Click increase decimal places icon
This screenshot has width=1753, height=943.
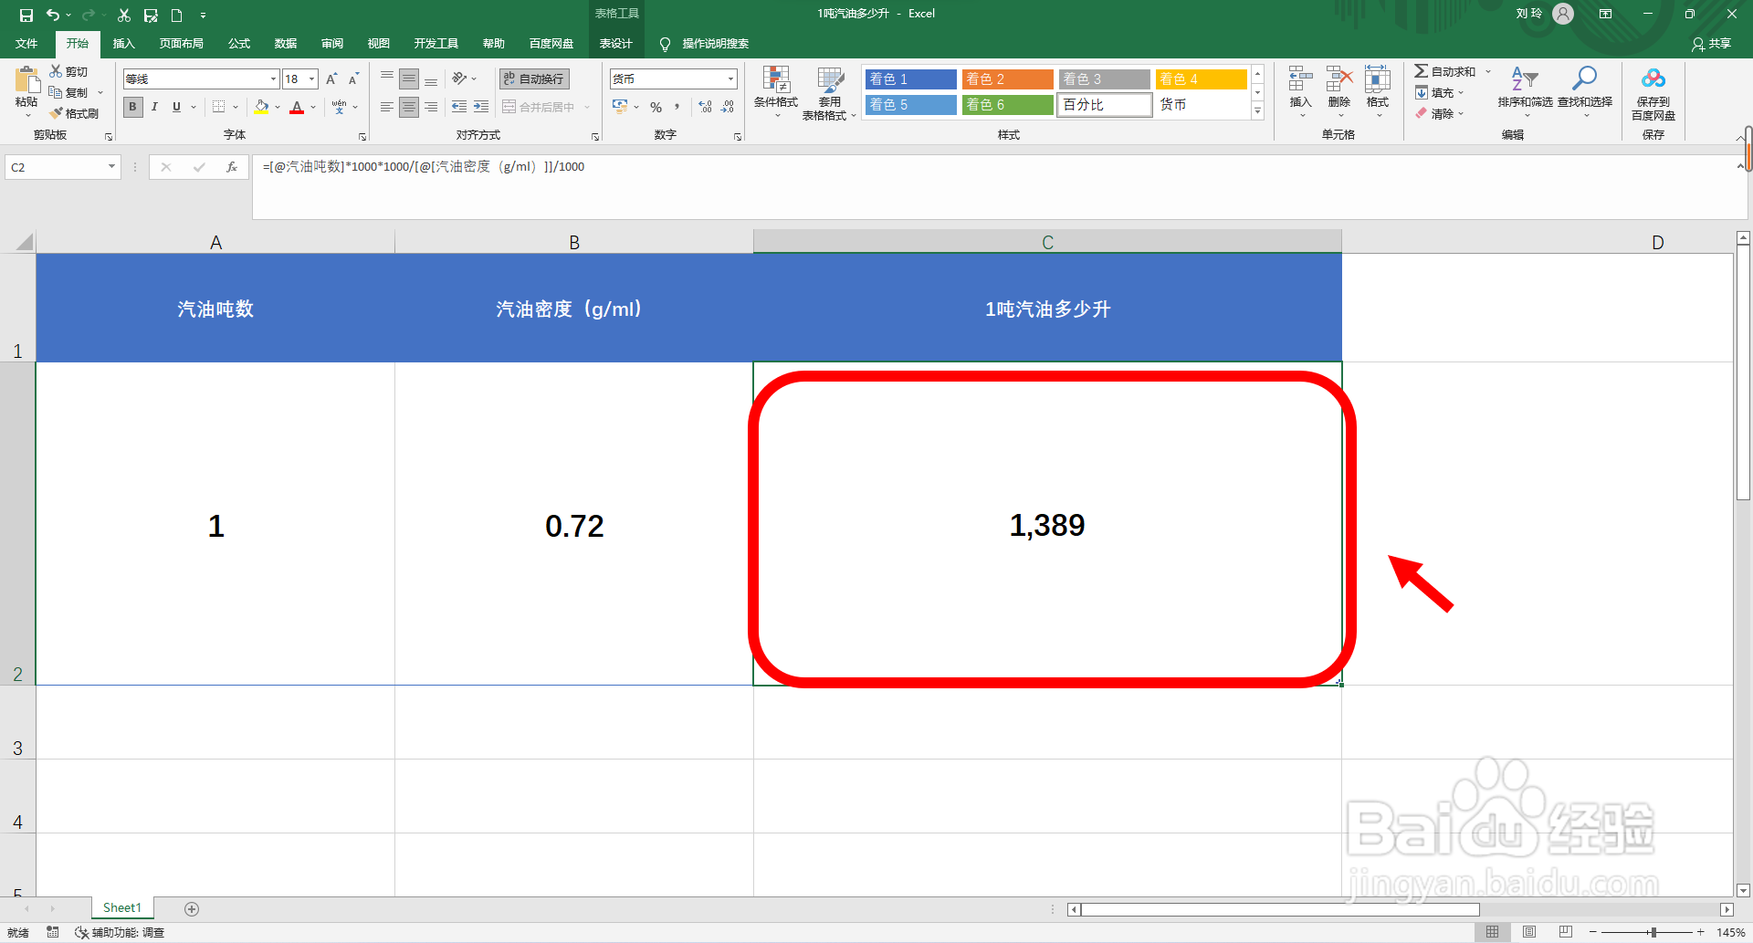click(706, 107)
